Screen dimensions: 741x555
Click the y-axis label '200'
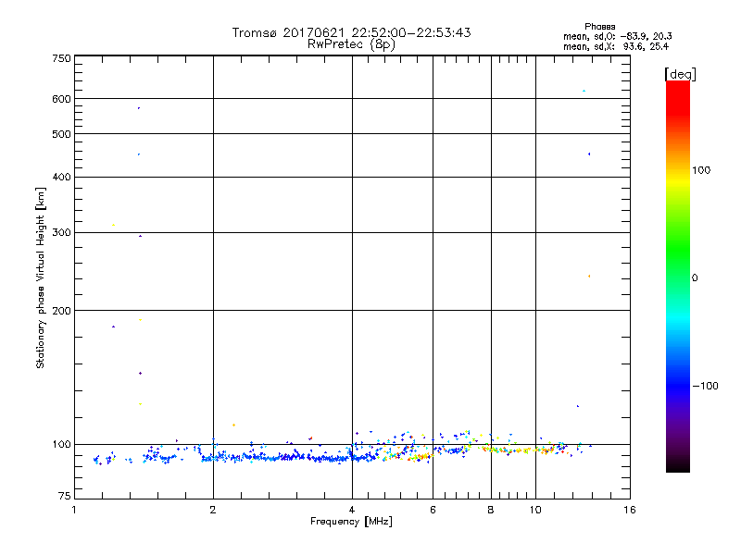[x=61, y=311]
